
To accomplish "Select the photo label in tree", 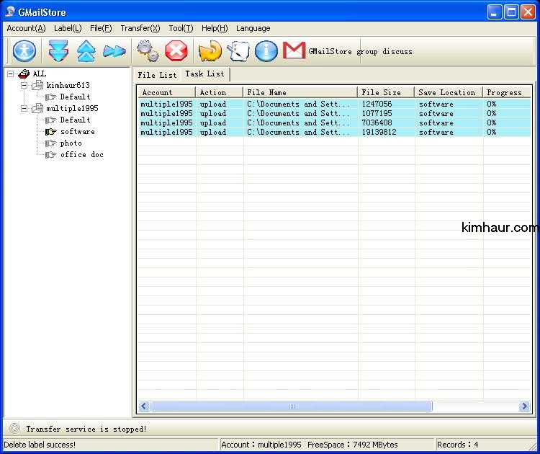I will pyautogui.click(x=71, y=143).
